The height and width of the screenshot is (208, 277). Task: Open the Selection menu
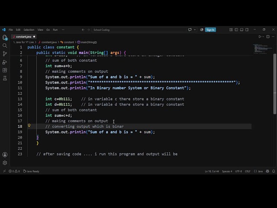pyautogui.click(x=29, y=30)
